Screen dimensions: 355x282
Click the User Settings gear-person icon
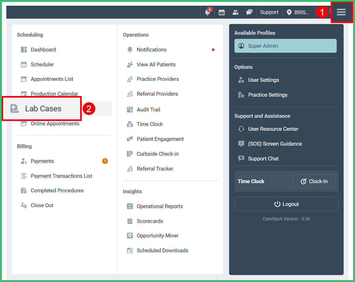(241, 80)
